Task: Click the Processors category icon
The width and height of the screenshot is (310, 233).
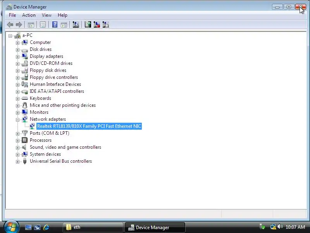Action: tap(25, 140)
